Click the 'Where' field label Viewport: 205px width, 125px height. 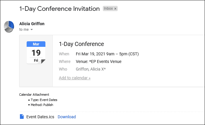[x=65, y=61]
